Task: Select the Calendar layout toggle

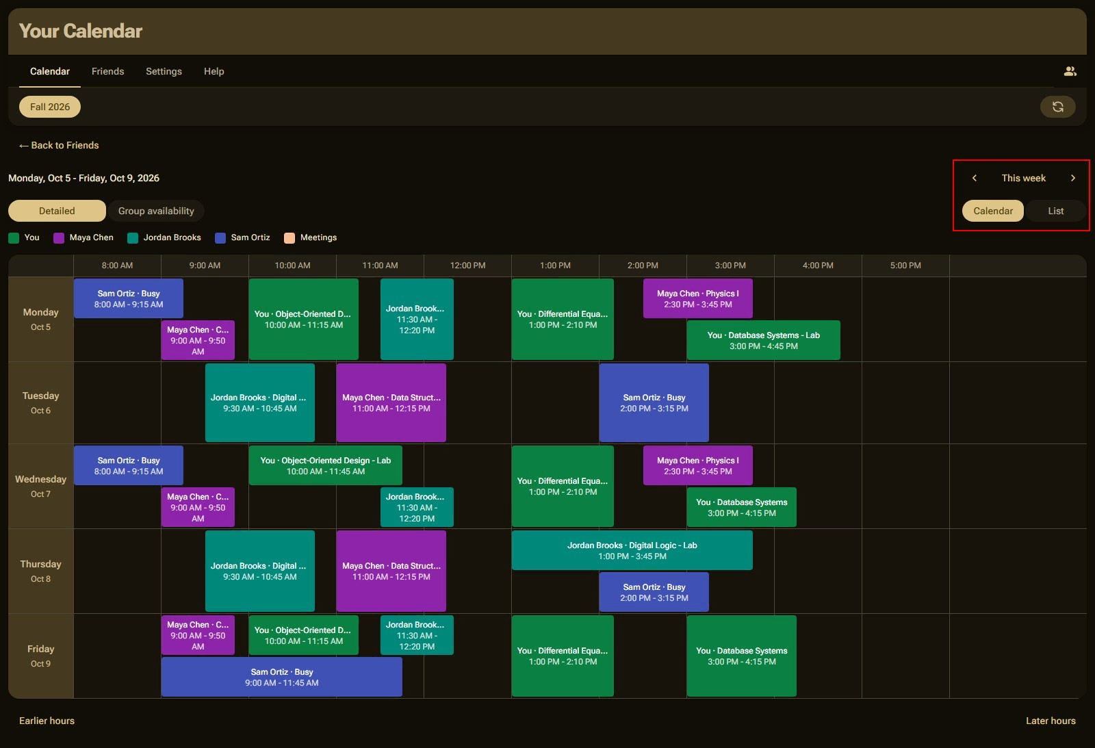Action: pos(993,211)
